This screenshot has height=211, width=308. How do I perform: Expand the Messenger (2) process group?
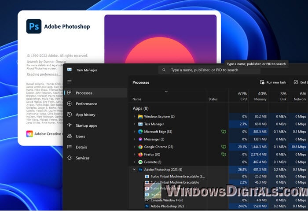(134, 139)
